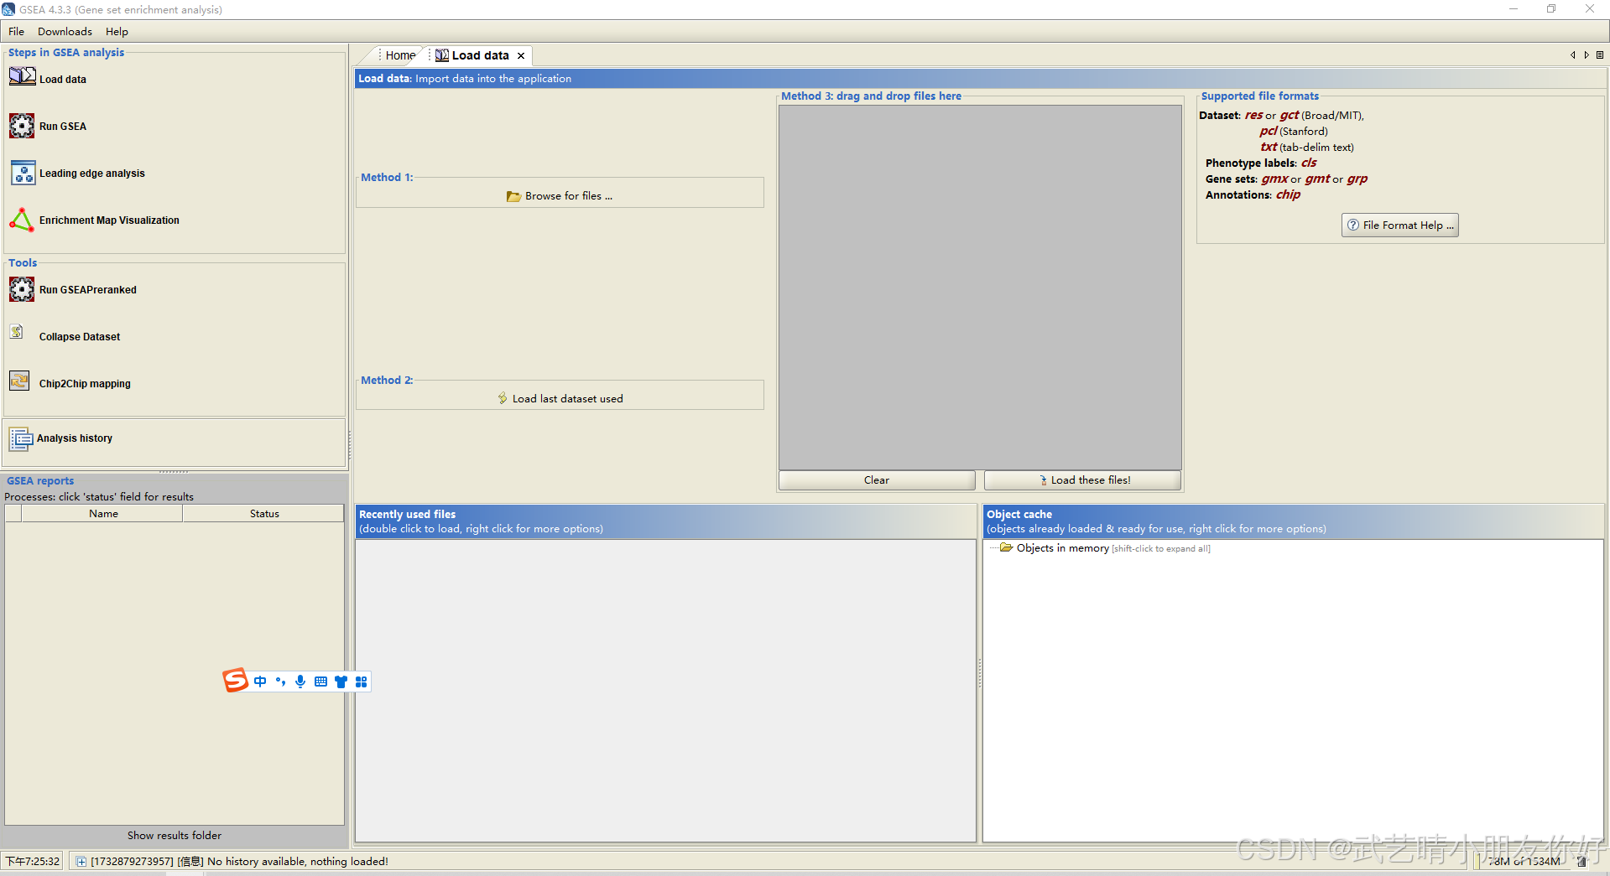Click the Run GSEAPreranked icon
The width and height of the screenshot is (1610, 876).
point(22,289)
